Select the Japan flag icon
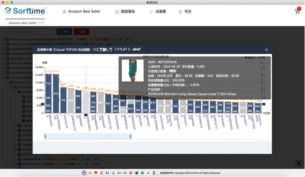305x177 pixels. tap(148, 173)
